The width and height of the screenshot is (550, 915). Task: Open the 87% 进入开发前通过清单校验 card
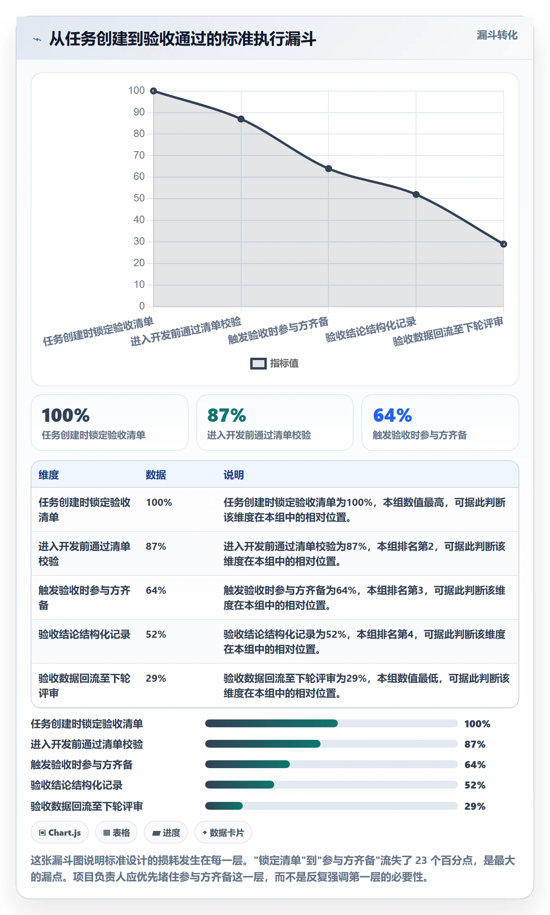click(275, 423)
